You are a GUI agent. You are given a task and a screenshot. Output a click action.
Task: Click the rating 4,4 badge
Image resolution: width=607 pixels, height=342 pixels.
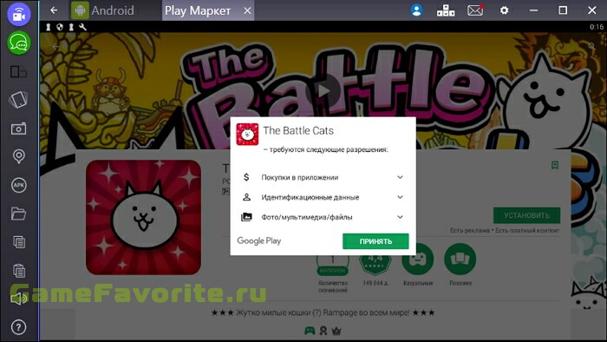[x=375, y=263]
